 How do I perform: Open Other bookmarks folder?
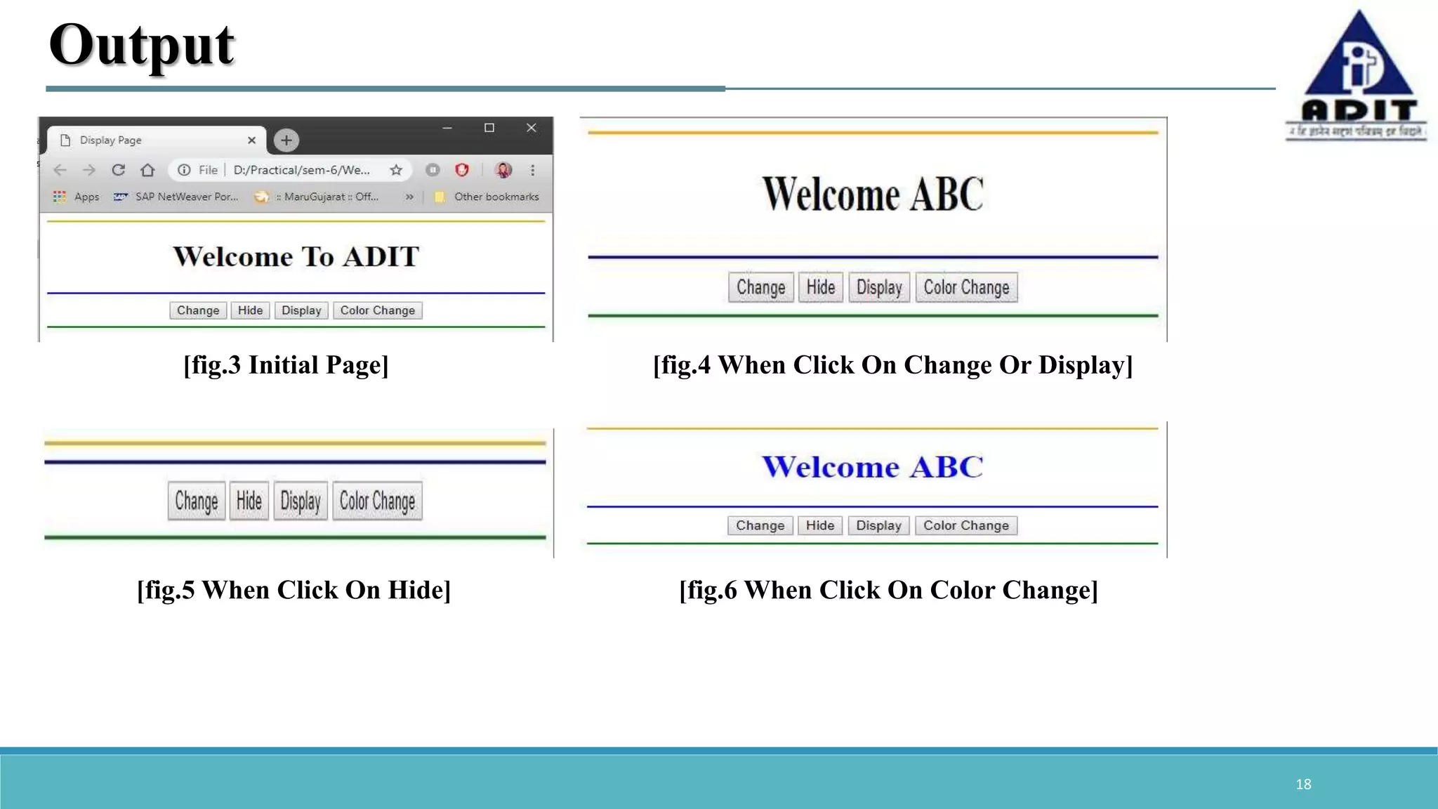(x=487, y=197)
